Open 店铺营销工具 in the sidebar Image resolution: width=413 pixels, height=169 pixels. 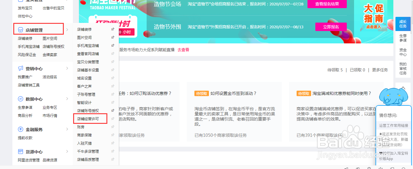(x=29, y=85)
